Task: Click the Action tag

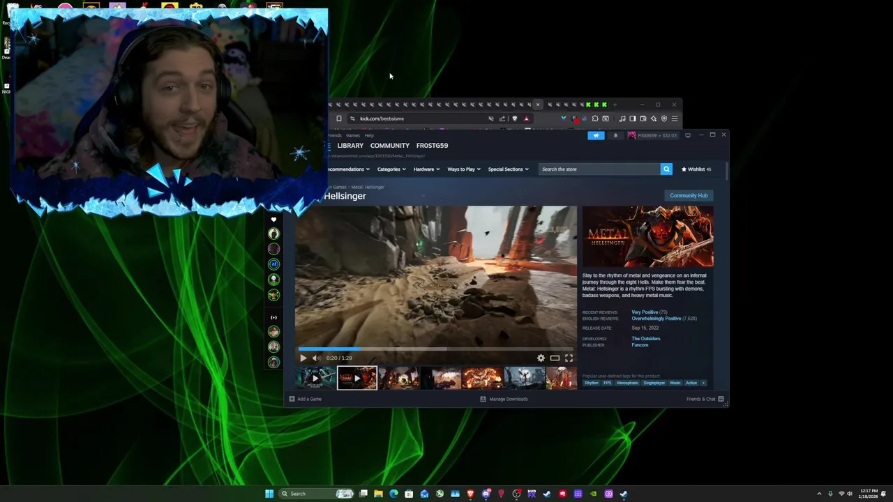Action: [691, 383]
